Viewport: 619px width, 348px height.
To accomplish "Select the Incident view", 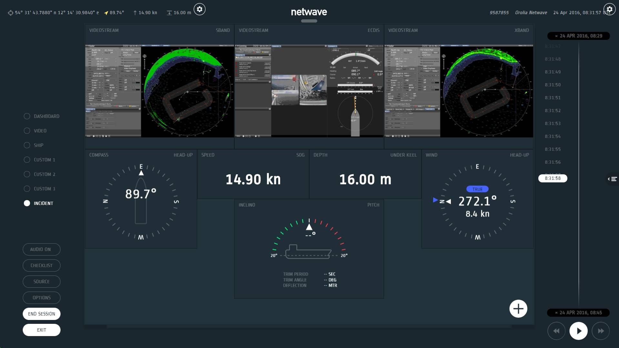I will click(39, 203).
